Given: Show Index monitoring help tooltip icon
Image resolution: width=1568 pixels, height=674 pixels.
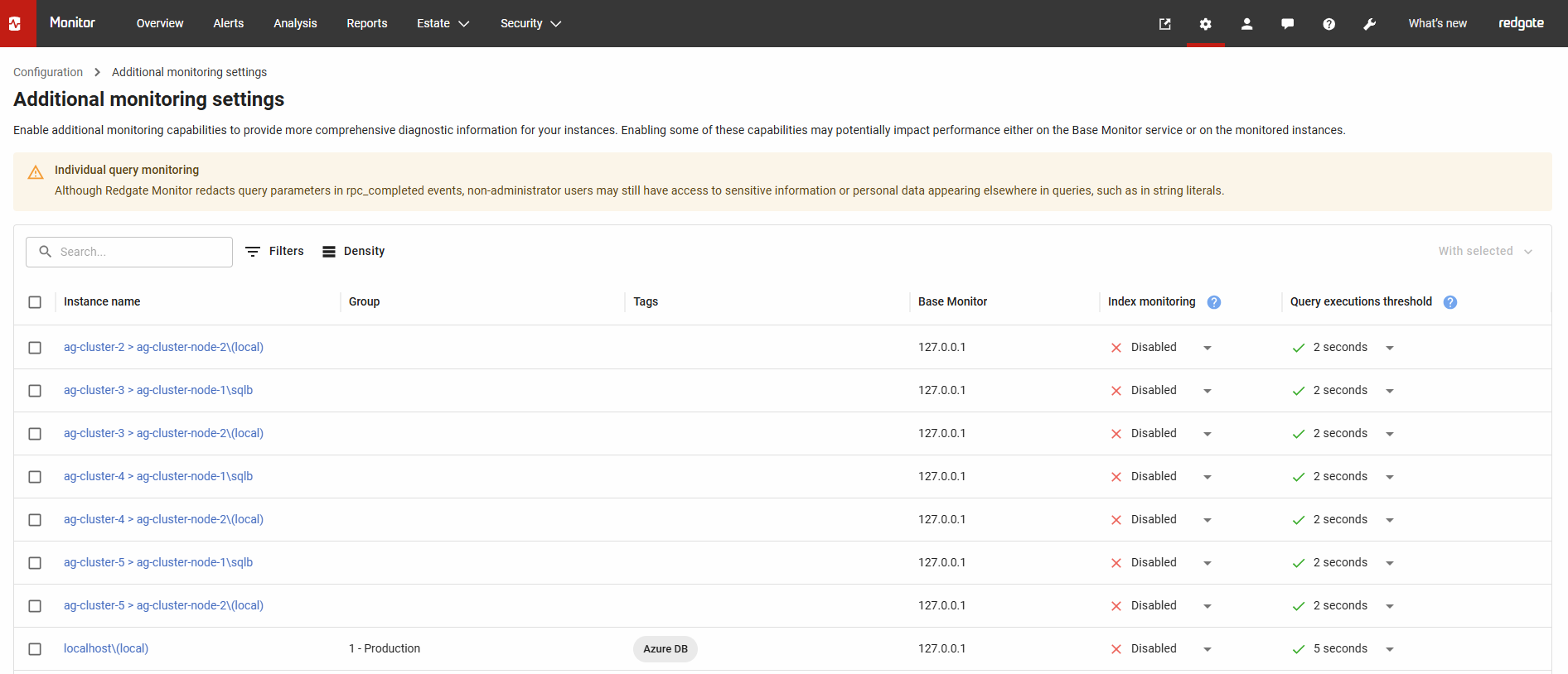Looking at the screenshot, I should point(1214,302).
